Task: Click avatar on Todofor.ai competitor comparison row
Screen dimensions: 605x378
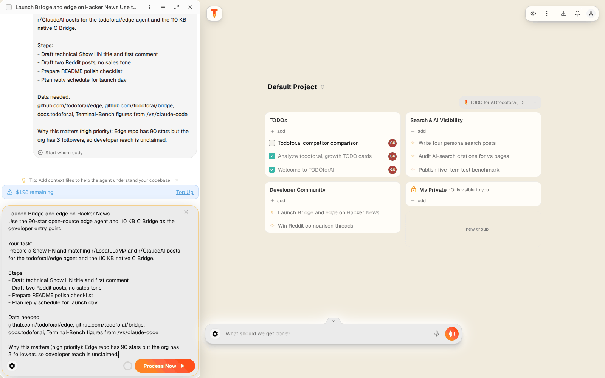Action: (392, 143)
